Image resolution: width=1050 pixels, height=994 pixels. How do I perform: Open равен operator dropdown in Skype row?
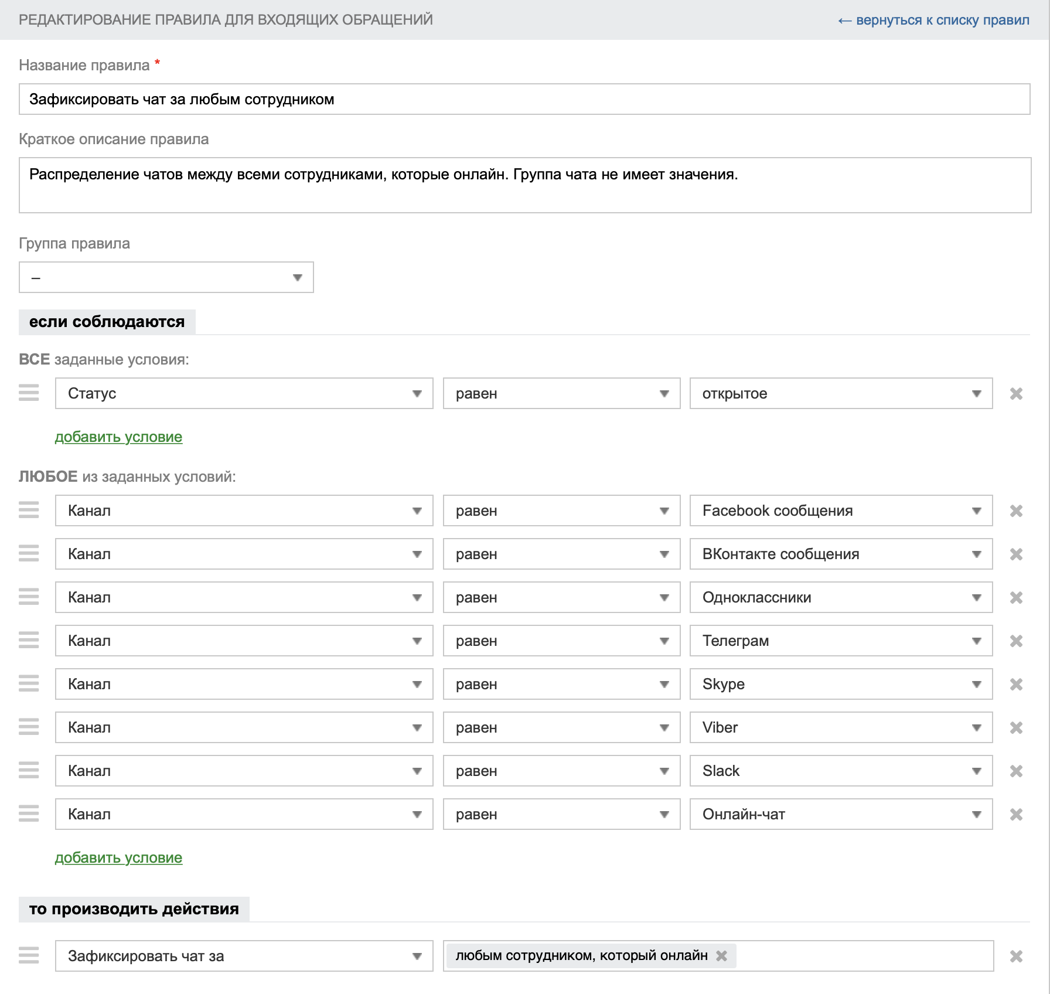click(562, 684)
